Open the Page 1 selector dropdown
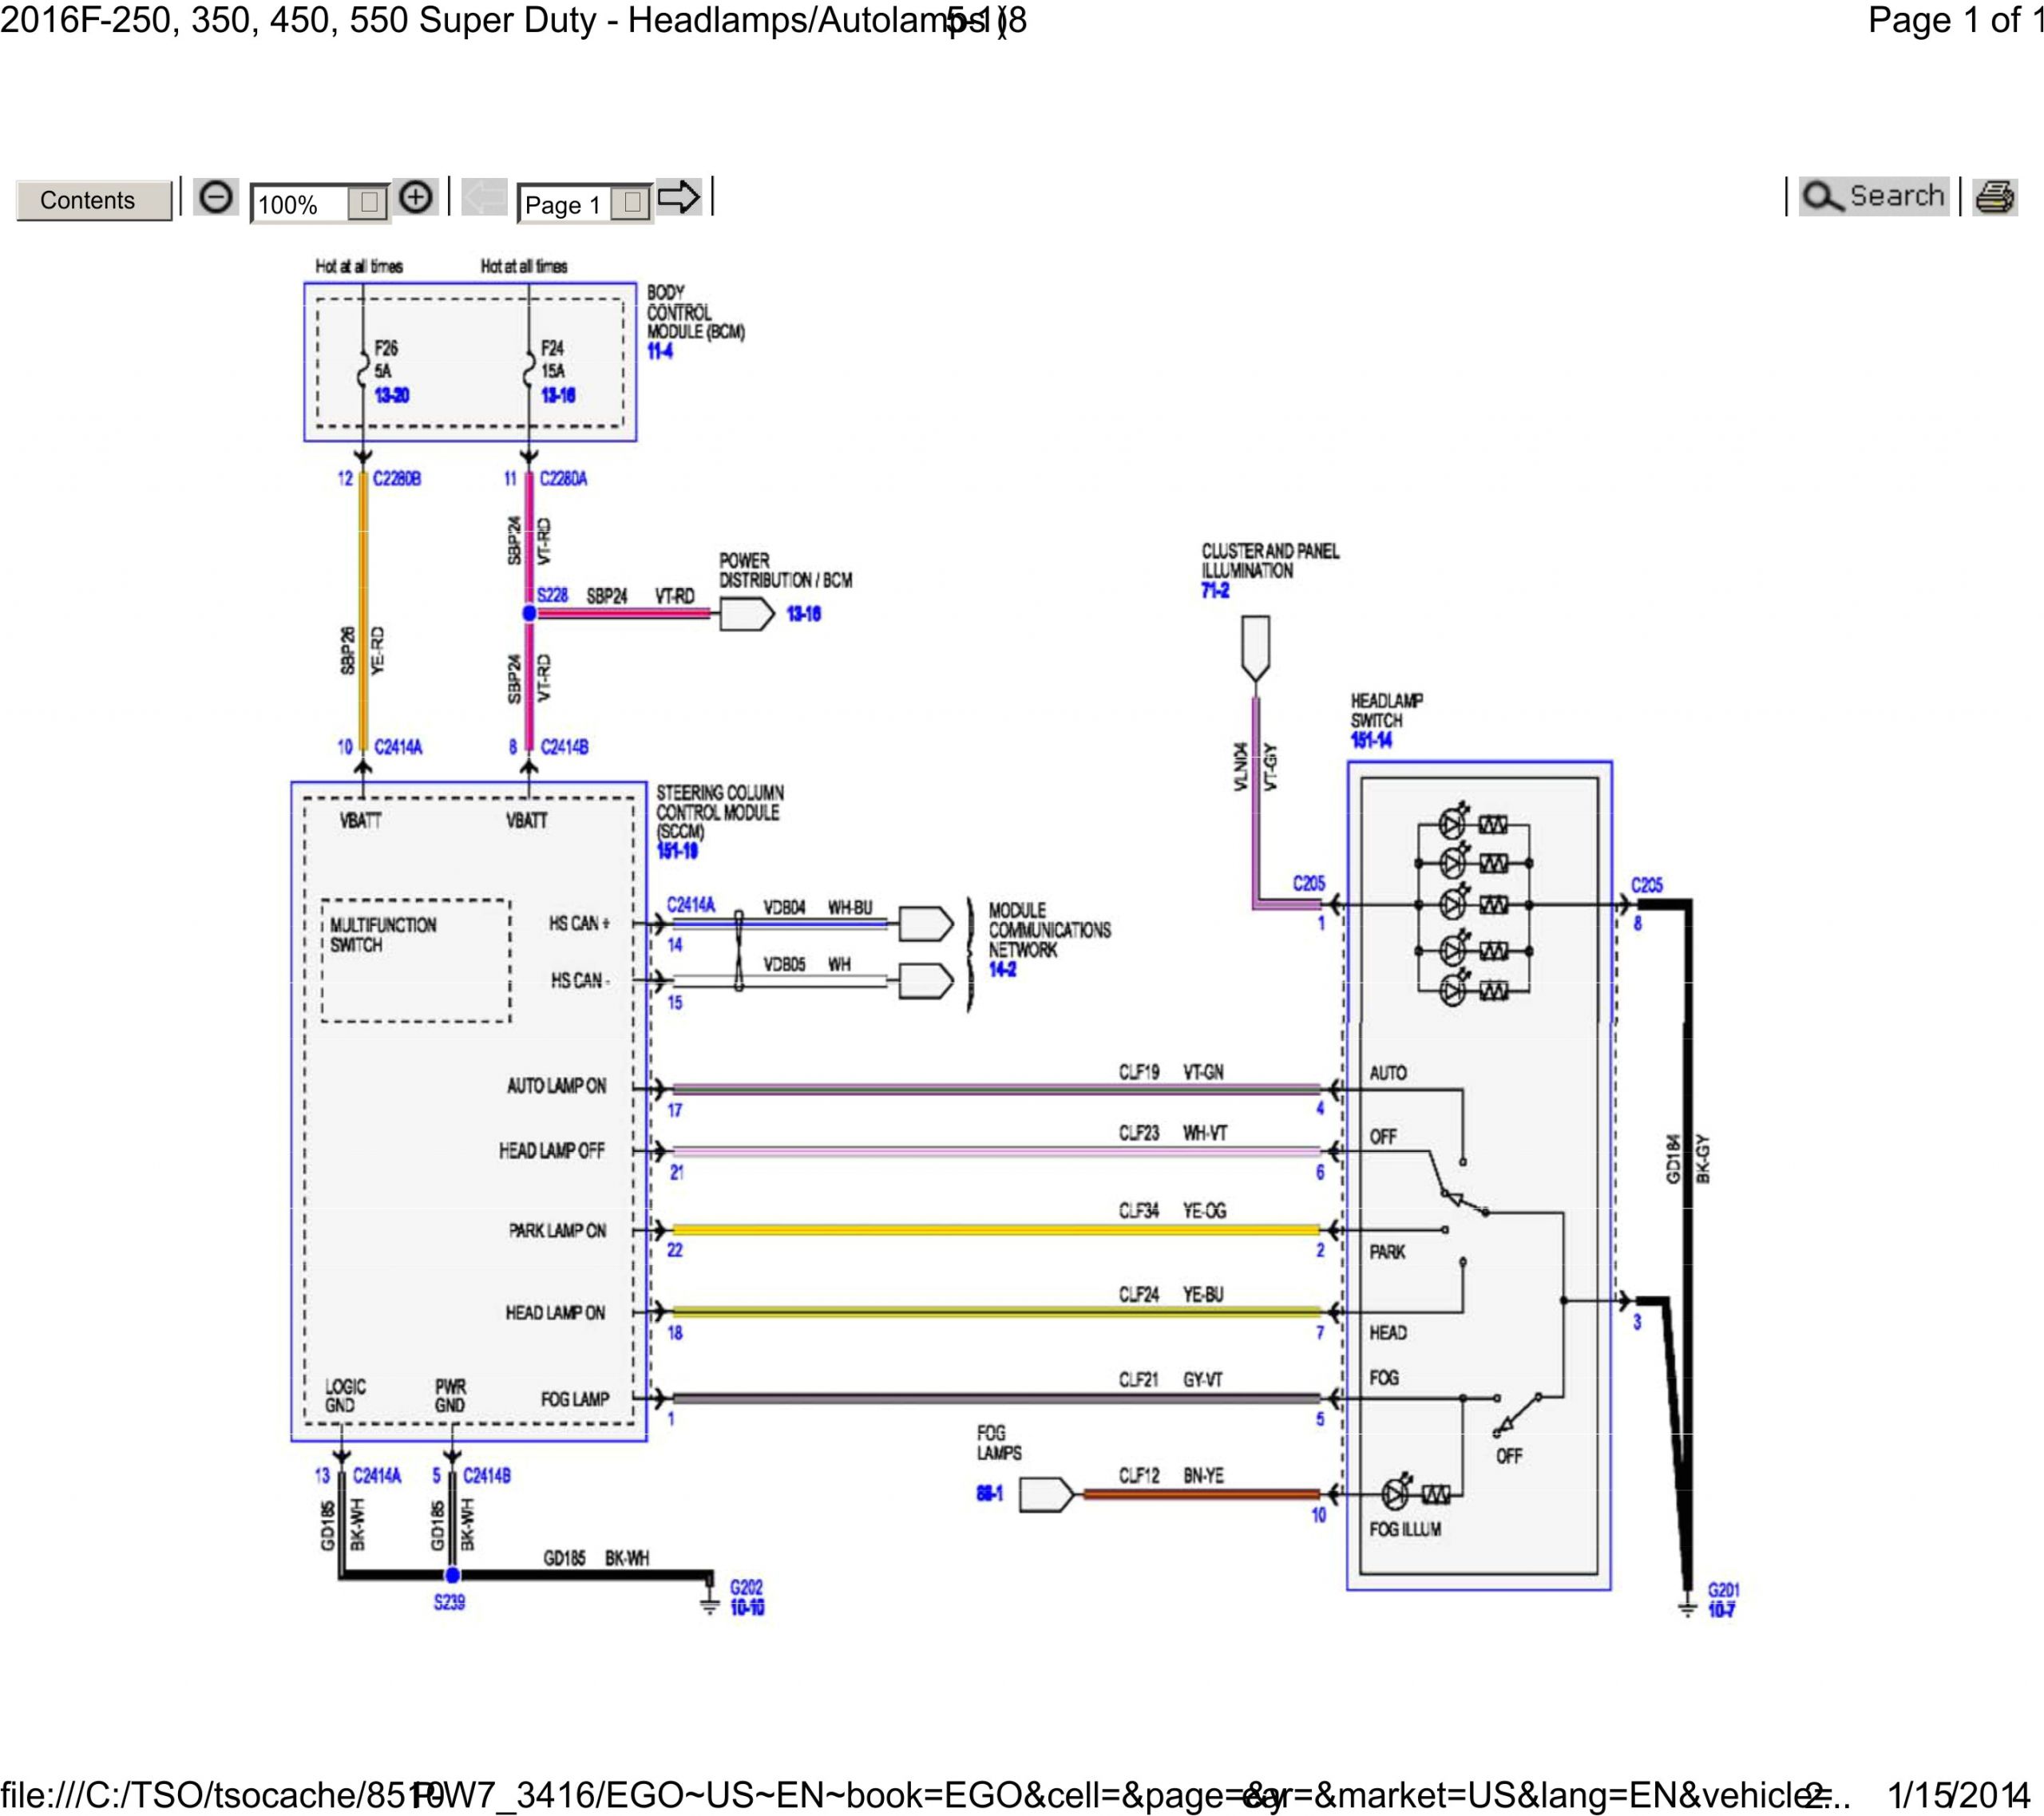This screenshot has width=2044, height=1816. [631, 203]
